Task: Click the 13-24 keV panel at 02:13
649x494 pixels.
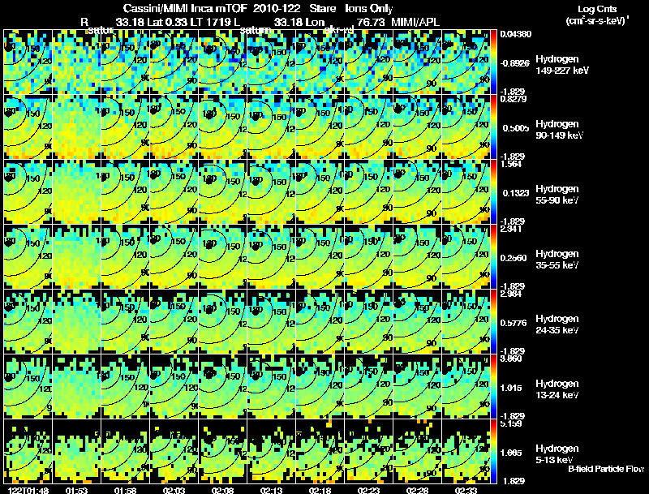Action: click(x=272, y=387)
